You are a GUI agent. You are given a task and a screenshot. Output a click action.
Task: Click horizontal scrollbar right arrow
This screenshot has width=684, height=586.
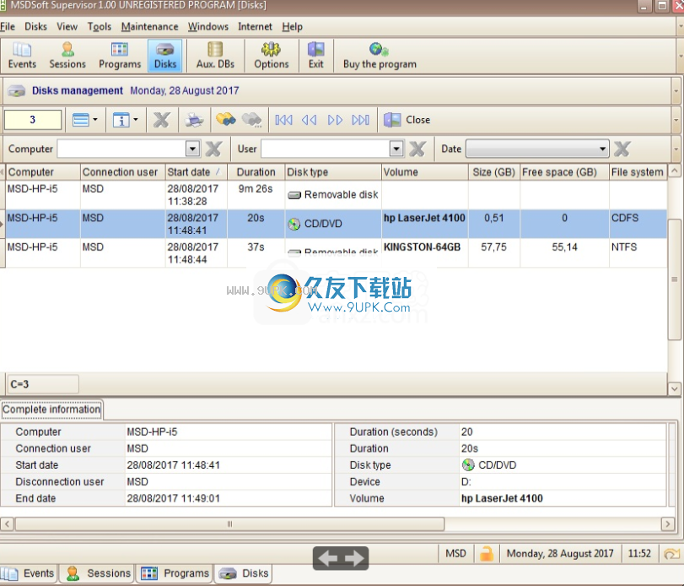[667, 524]
